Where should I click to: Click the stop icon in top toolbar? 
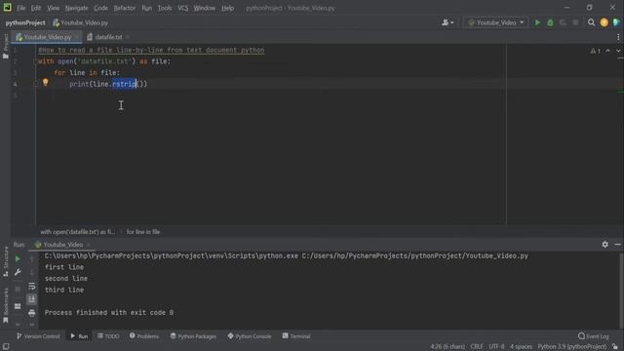575,22
